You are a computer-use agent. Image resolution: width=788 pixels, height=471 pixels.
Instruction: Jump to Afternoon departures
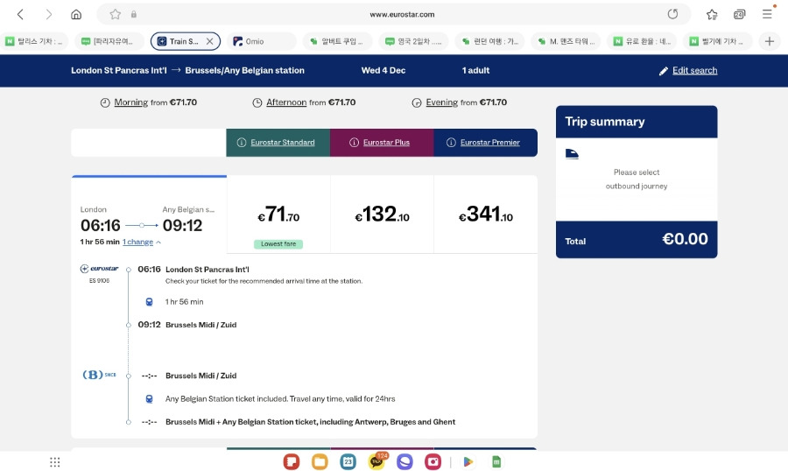(x=286, y=102)
